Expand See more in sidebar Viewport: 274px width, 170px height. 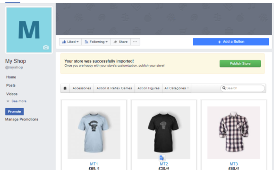point(17,101)
